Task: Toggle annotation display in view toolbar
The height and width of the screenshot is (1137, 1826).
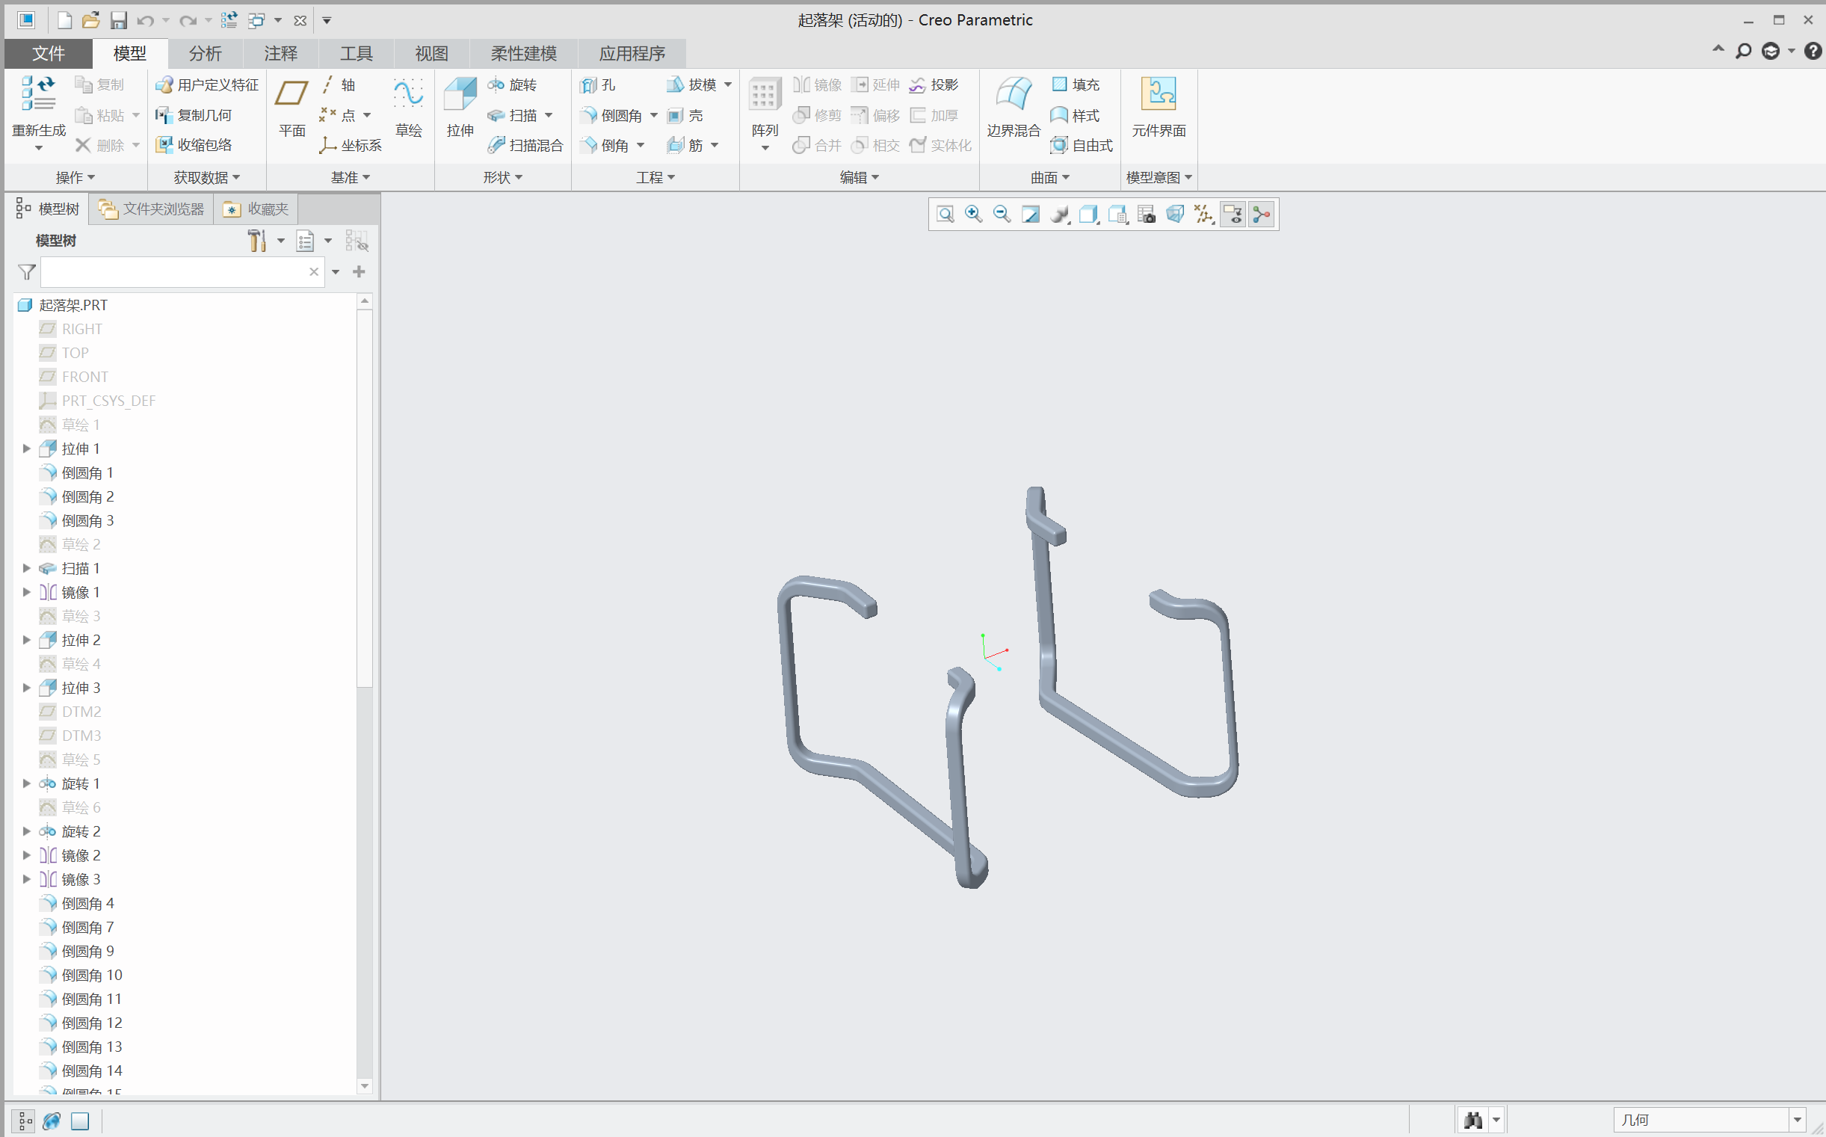Action: click(1233, 215)
